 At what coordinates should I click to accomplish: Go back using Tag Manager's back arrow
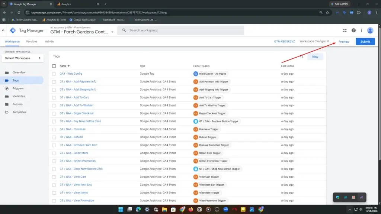tap(3, 30)
